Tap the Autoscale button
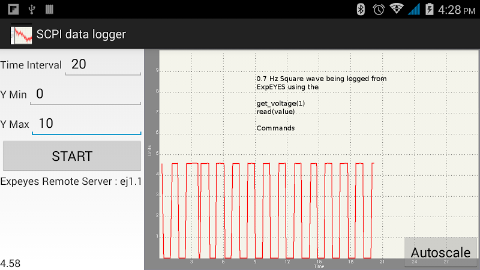 [440, 253]
